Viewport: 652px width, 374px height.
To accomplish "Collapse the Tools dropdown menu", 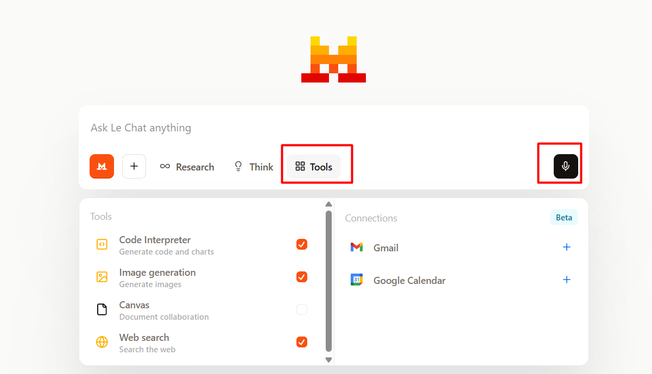I will point(314,167).
